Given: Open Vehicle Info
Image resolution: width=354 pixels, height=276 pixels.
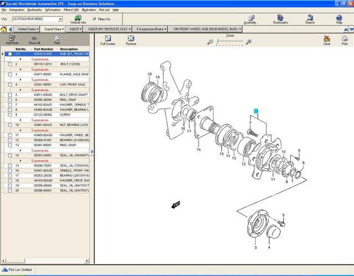Looking at the screenshot, I should tap(78, 19).
